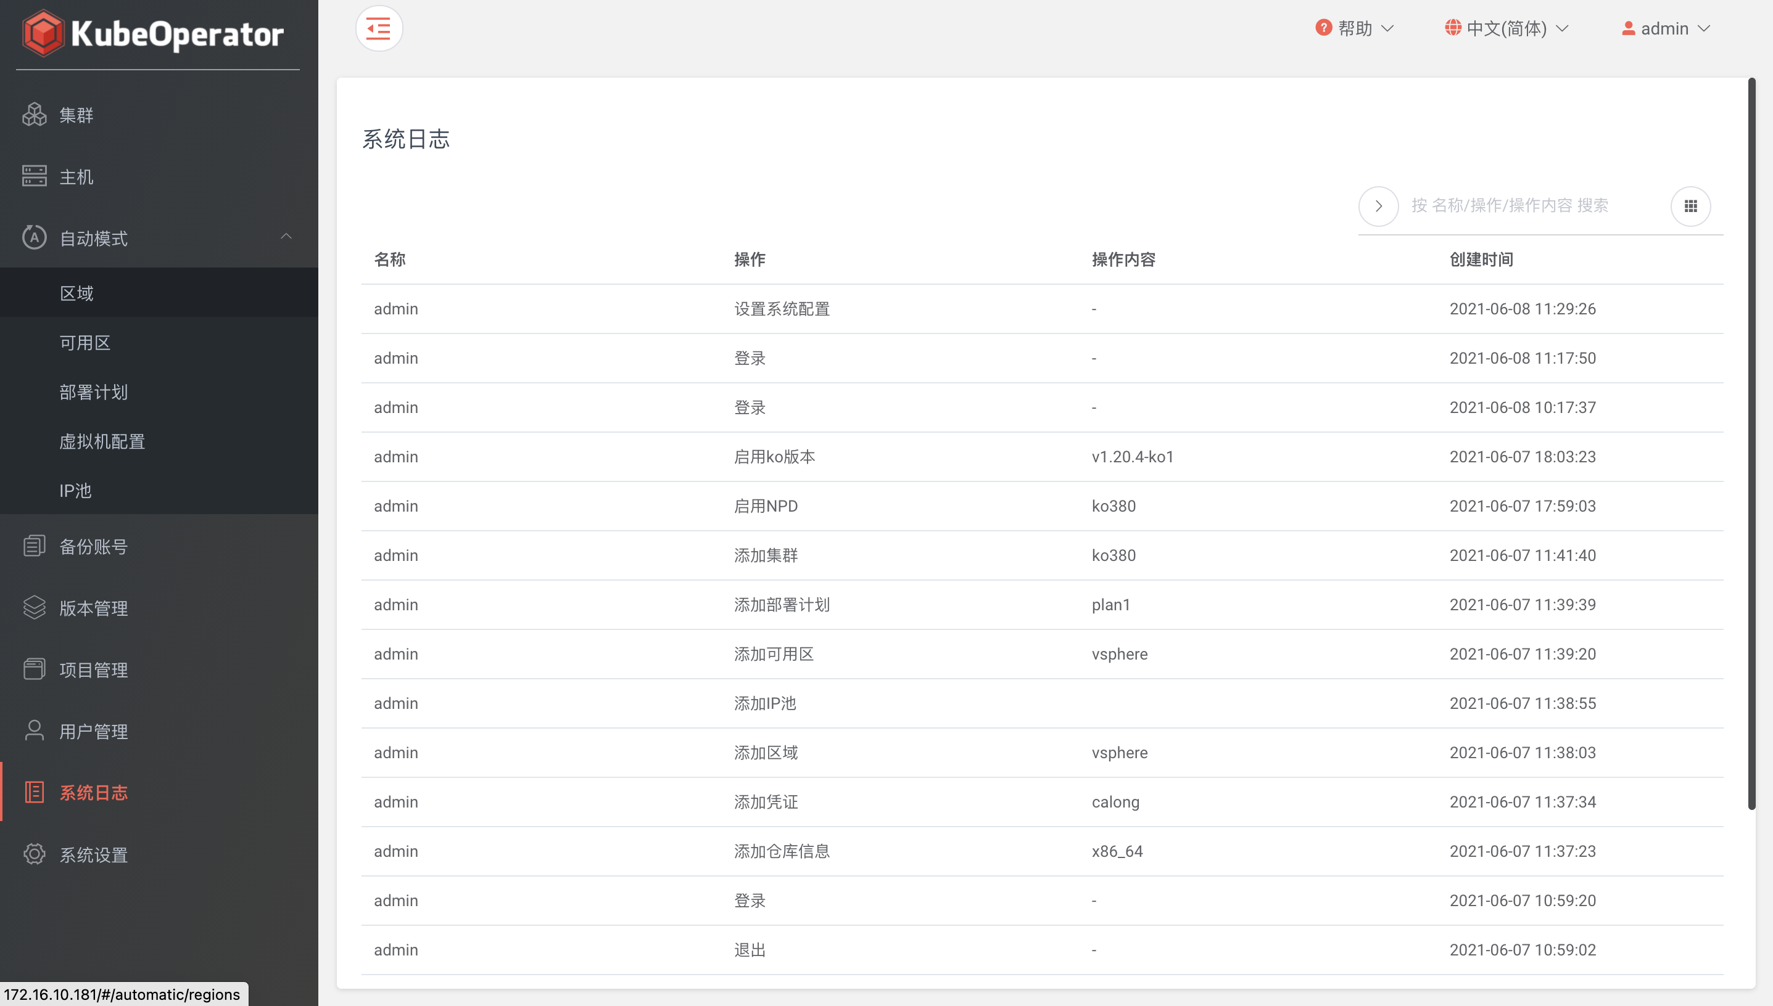Open 版本管理 version management
The width and height of the screenshot is (1773, 1006).
click(x=93, y=608)
